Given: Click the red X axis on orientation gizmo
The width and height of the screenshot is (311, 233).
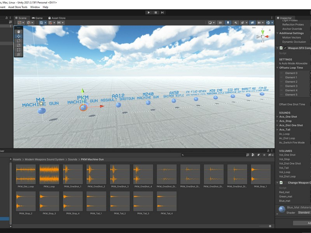Looking at the screenshot, I should tap(267, 37).
